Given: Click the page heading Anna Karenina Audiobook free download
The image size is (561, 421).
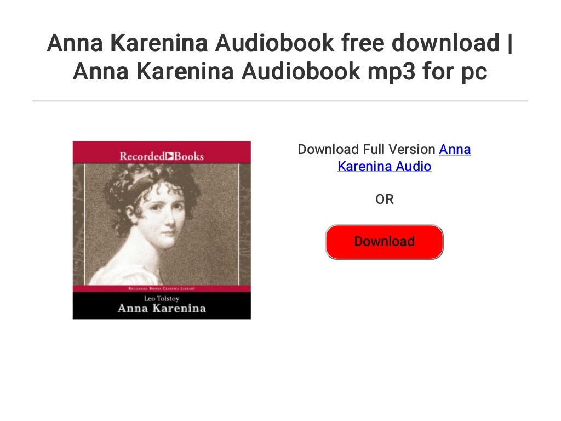Looking at the screenshot, I should 280,43.
